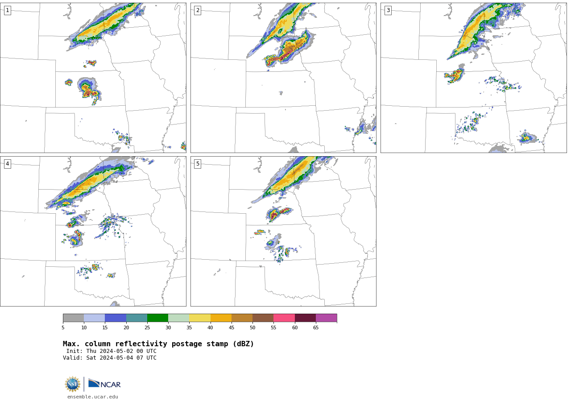Click the Max. column reflectivity title

[x=158, y=344]
